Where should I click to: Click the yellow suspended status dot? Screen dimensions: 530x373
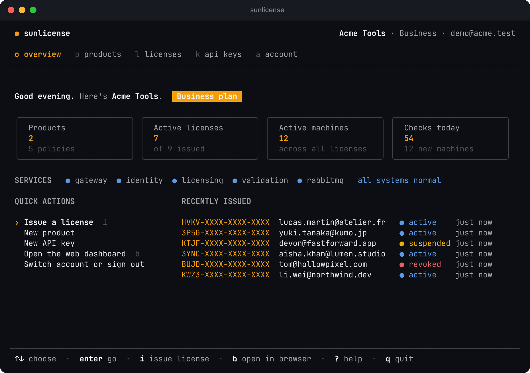click(402, 244)
